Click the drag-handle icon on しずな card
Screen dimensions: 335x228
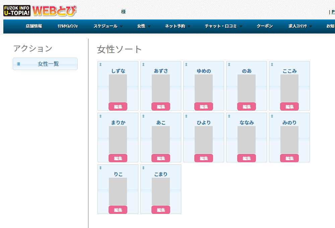100,64
